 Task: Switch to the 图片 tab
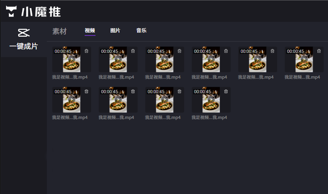pos(115,31)
